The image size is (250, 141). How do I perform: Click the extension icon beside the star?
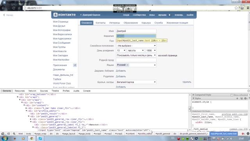[242, 8]
